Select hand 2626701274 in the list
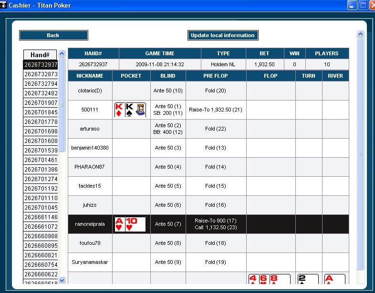 pyautogui.click(x=41, y=179)
